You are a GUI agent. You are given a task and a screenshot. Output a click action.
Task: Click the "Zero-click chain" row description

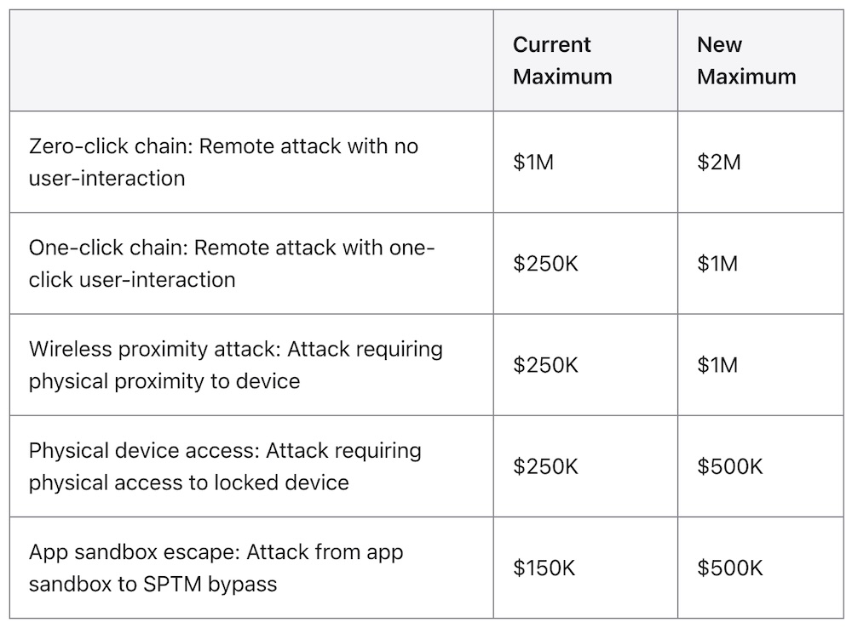click(x=223, y=162)
